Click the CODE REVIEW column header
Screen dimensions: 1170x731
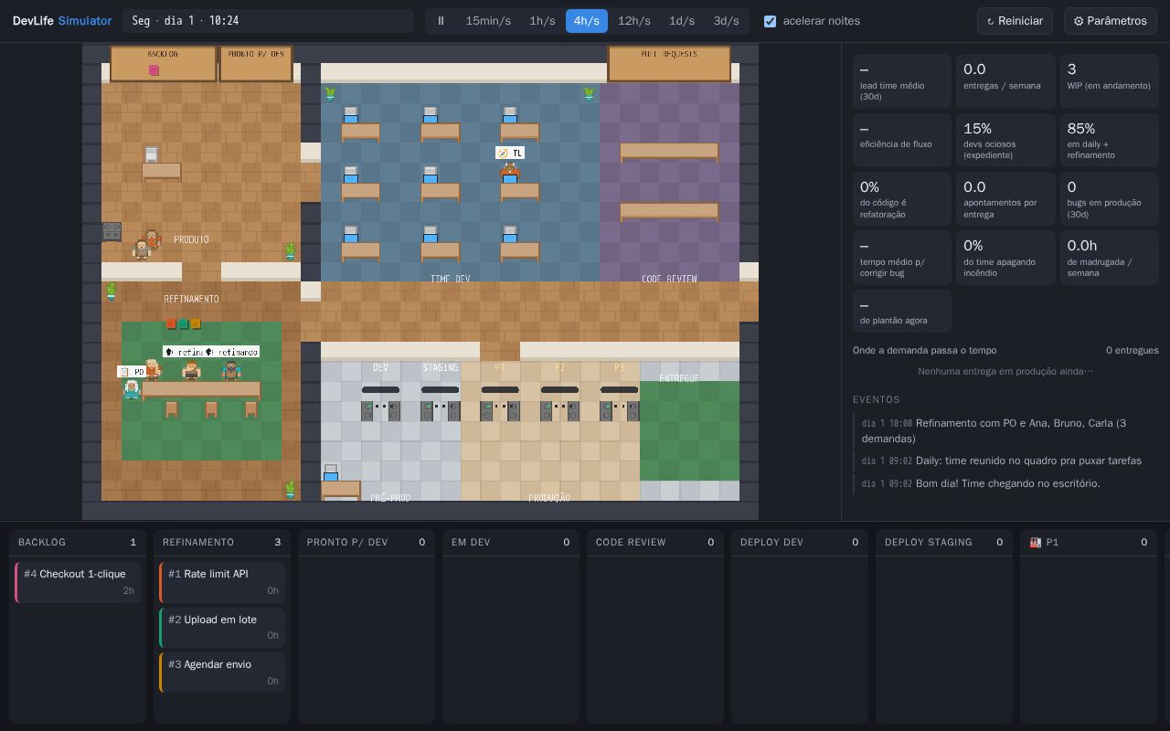(655, 542)
